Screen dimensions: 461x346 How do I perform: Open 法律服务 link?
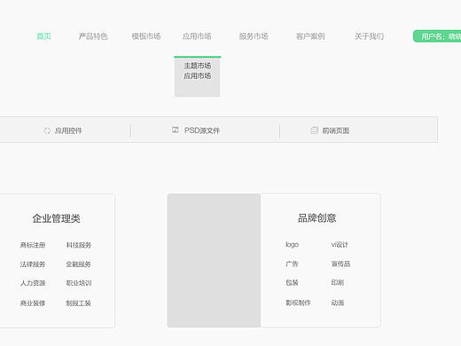(33, 264)
